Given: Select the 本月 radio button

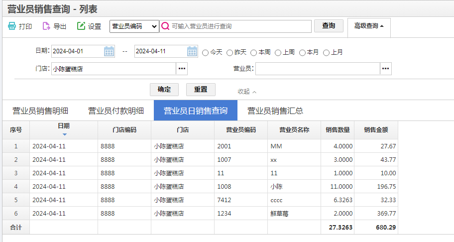Looking at the screenshot, I should (x=302, y=53).
